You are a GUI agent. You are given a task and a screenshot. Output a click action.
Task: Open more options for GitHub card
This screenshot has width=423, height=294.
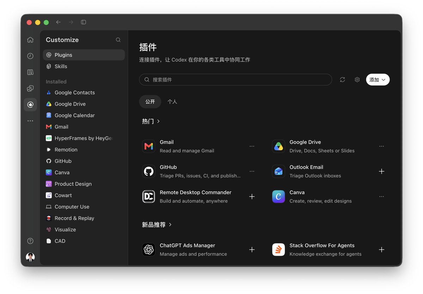252,171
